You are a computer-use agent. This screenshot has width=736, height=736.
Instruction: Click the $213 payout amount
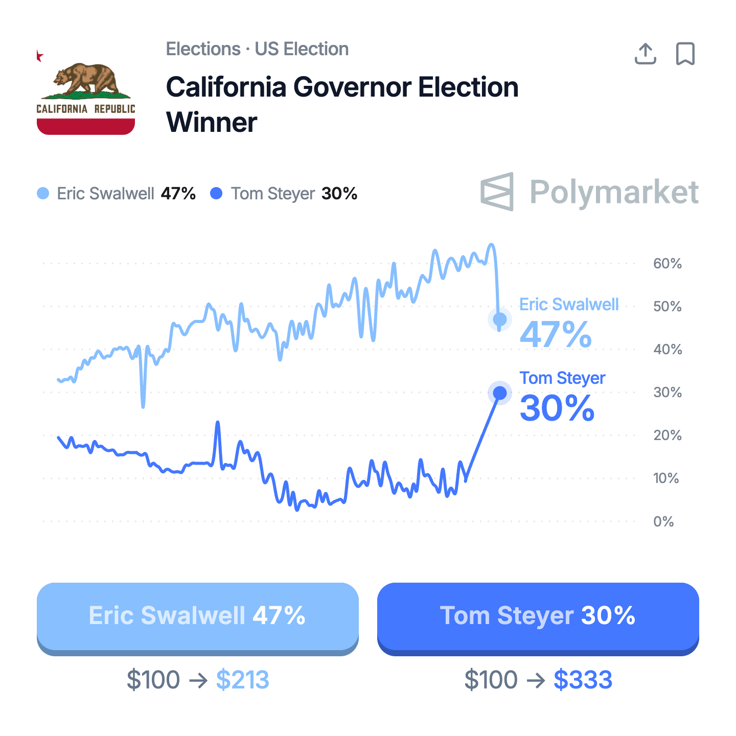tap(242, 680)
